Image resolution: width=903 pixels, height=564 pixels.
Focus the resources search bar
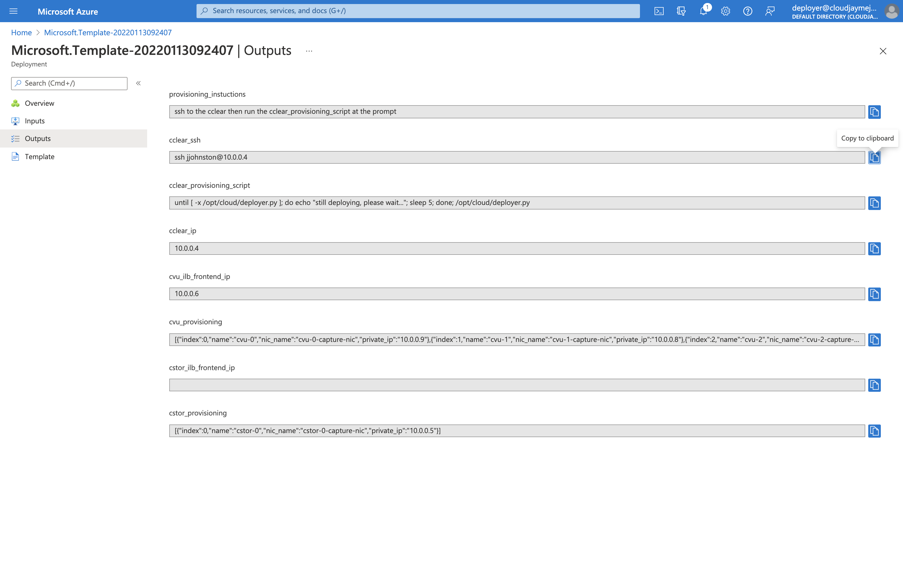click(x=418, y=11)
